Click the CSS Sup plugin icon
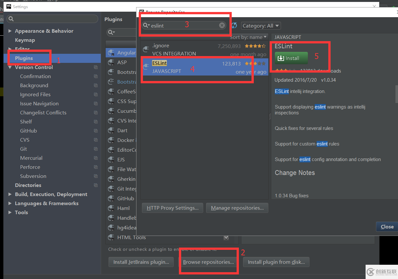 click(111, 101)
